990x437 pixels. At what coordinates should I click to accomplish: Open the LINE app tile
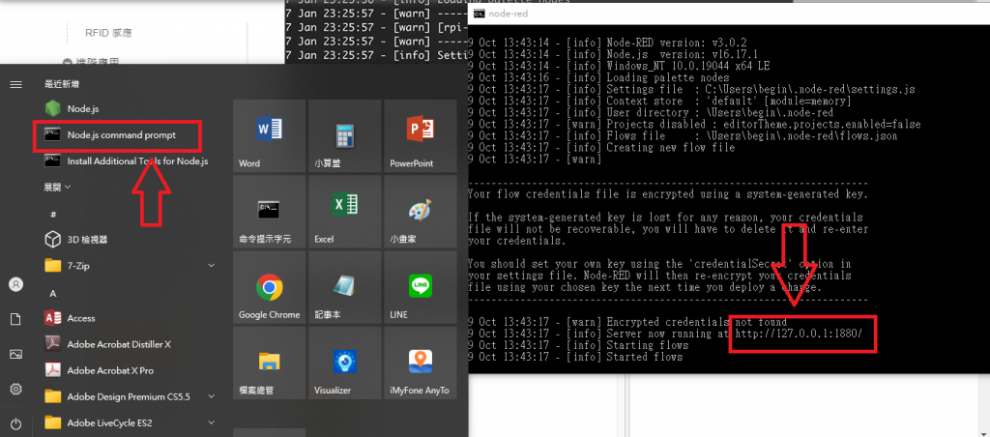420,287
